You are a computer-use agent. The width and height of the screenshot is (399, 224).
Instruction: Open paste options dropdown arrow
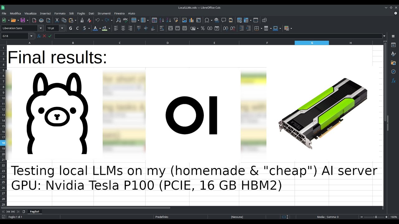(x=75, y=20)
